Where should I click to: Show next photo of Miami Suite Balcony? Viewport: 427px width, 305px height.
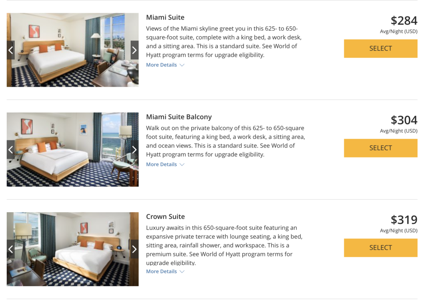134,150
